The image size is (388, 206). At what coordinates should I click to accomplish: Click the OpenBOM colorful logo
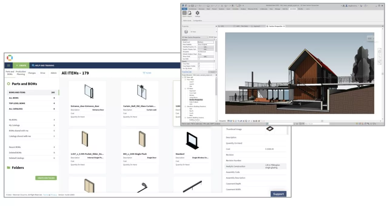10,57
